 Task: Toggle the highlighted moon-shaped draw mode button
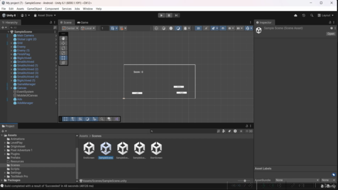[x=178, y=28]
